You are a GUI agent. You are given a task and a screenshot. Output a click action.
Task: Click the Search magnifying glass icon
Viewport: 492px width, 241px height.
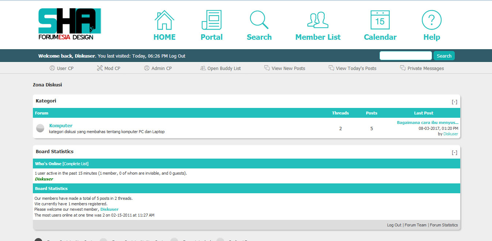point(259,20)
